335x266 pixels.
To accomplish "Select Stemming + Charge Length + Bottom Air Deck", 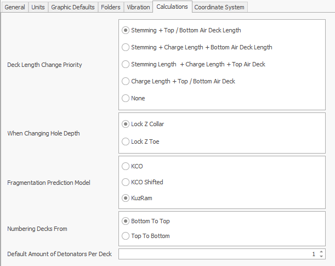I will (126, 47).
